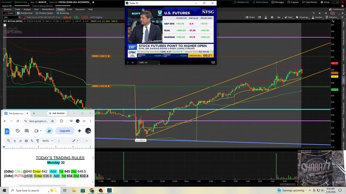346x194 pixels.
Task: Pause the Trader TV stream
Action: pos(128,63)
